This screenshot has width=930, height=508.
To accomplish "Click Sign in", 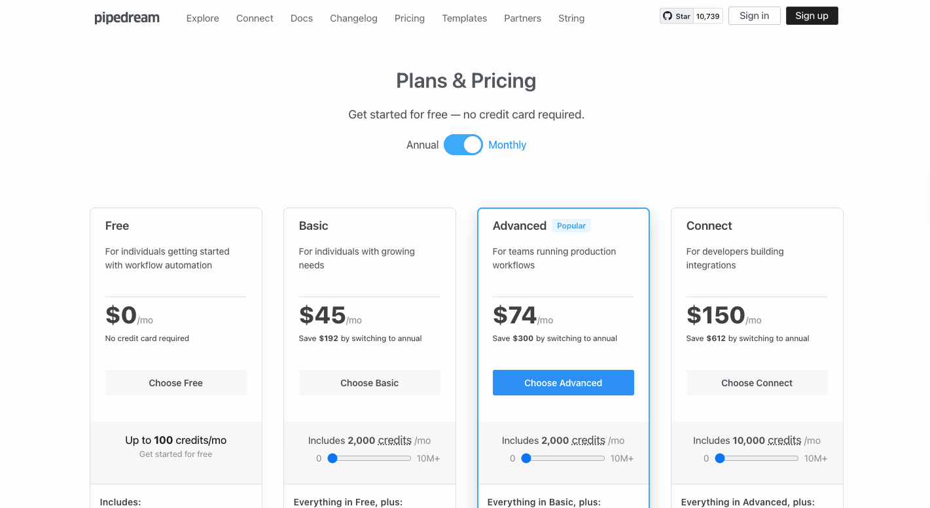I will point(754,15).
